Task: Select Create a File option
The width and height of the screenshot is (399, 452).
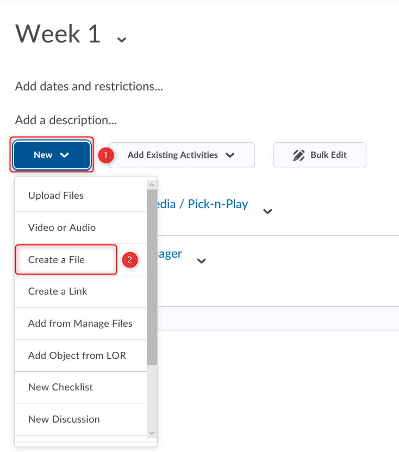Action: [x=57, y=260]
